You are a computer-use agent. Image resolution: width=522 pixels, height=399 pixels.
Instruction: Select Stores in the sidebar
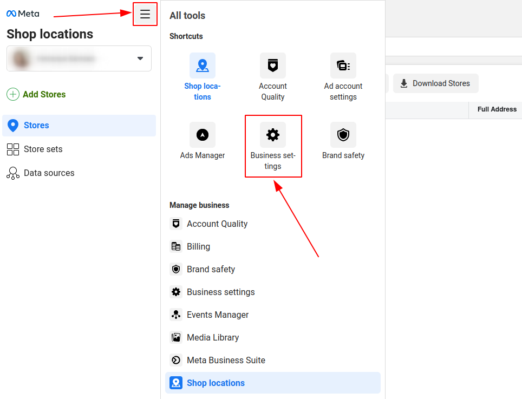pyautogui.click(x=79, y=126)
